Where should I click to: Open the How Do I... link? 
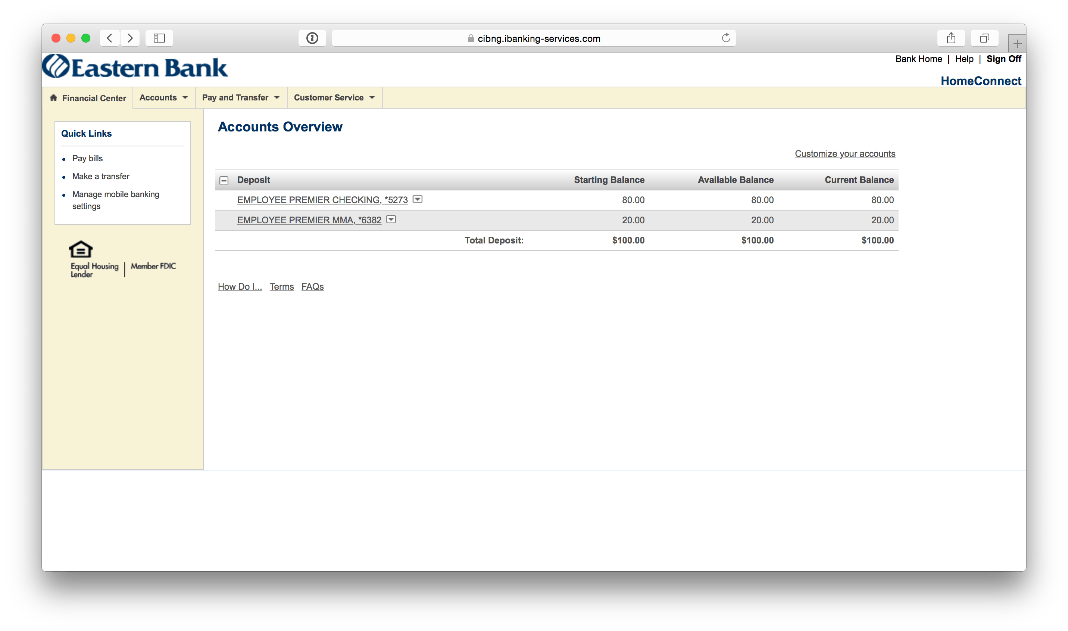[x=240, y=287]
